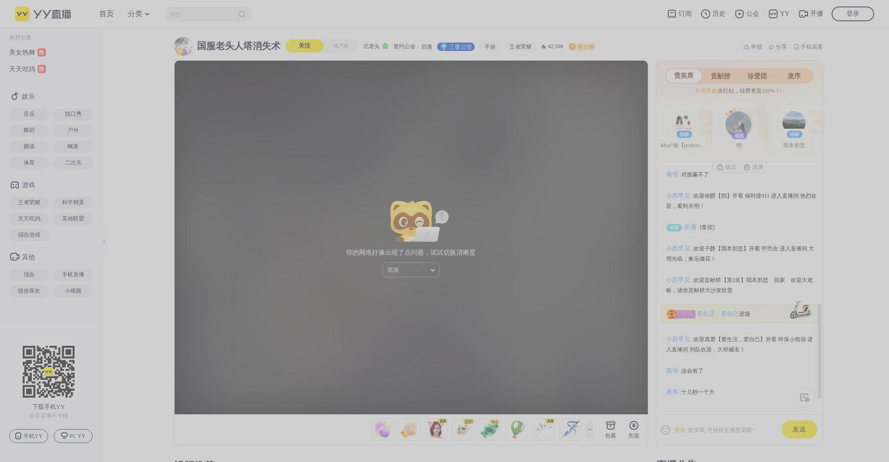The width and height of the screenshot is (889, 462).
Task: Expand the gift bar up arrow
Action: [589, 430]
